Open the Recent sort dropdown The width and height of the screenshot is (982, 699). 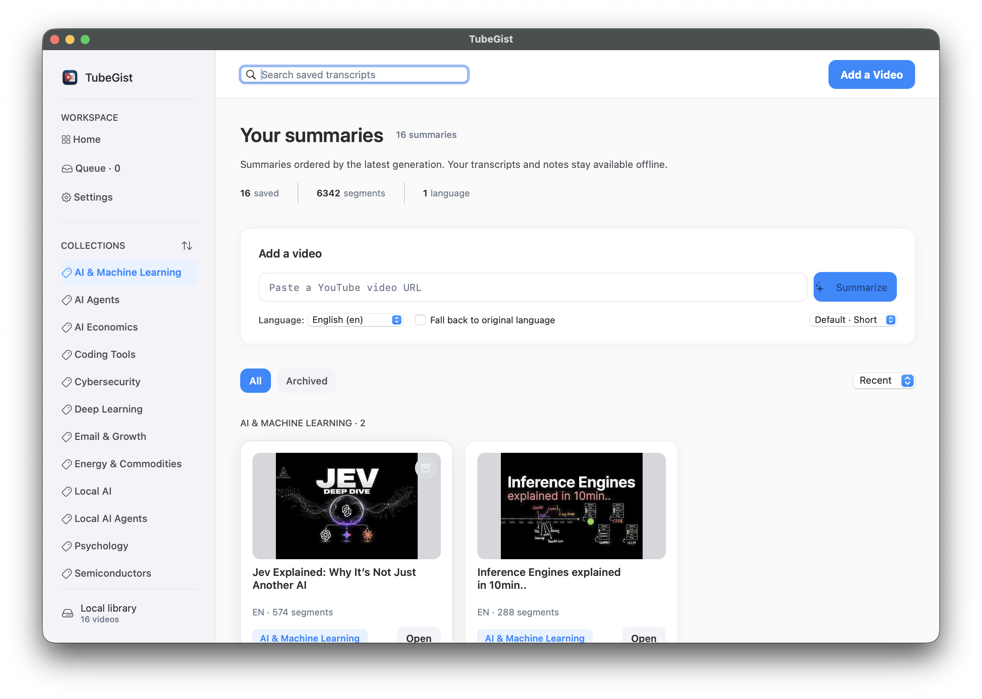[884, 381]
